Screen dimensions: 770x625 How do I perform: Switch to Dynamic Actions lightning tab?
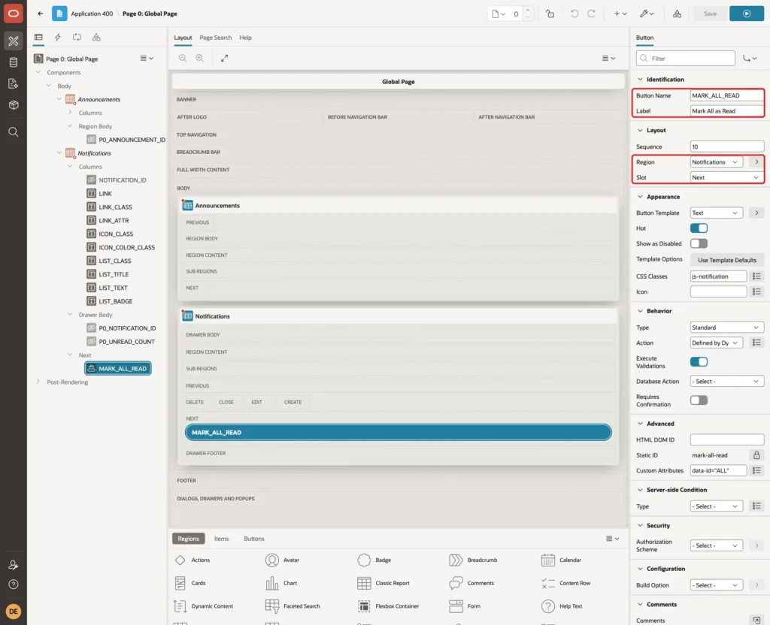tap(58, 38)
